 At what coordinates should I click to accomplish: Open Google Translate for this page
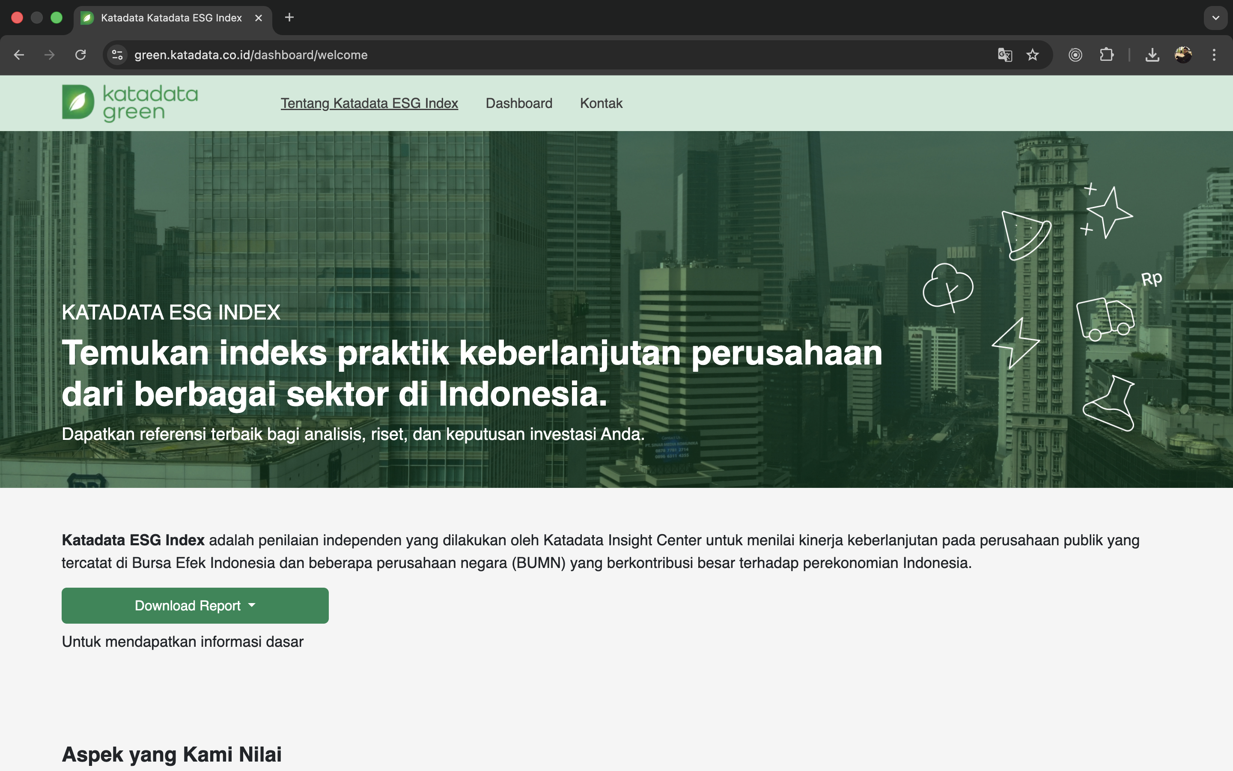pos(1004,54)
